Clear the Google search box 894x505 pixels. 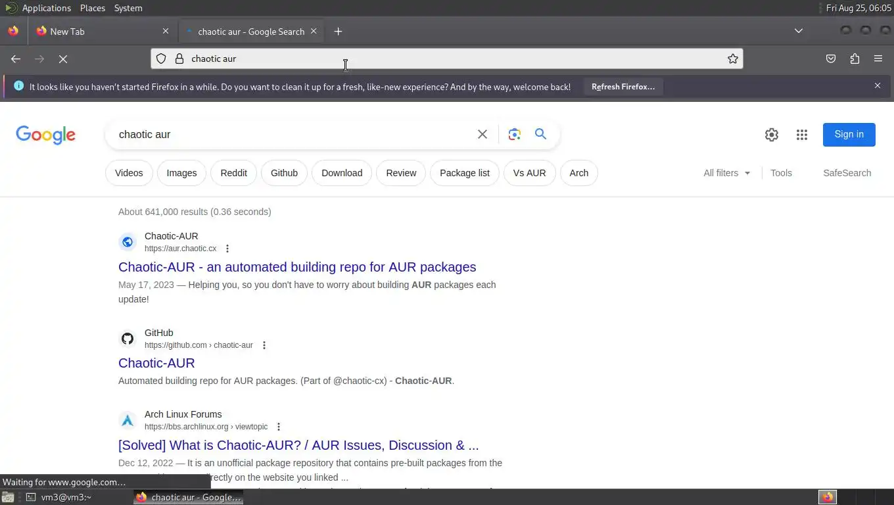[x=482, y=134]
